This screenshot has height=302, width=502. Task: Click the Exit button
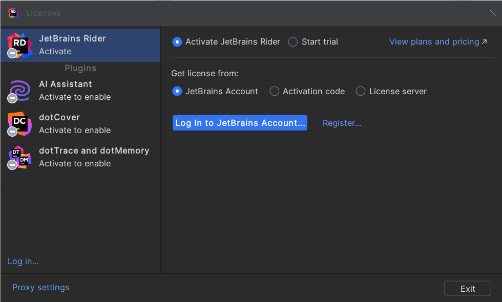coord(467,289)
